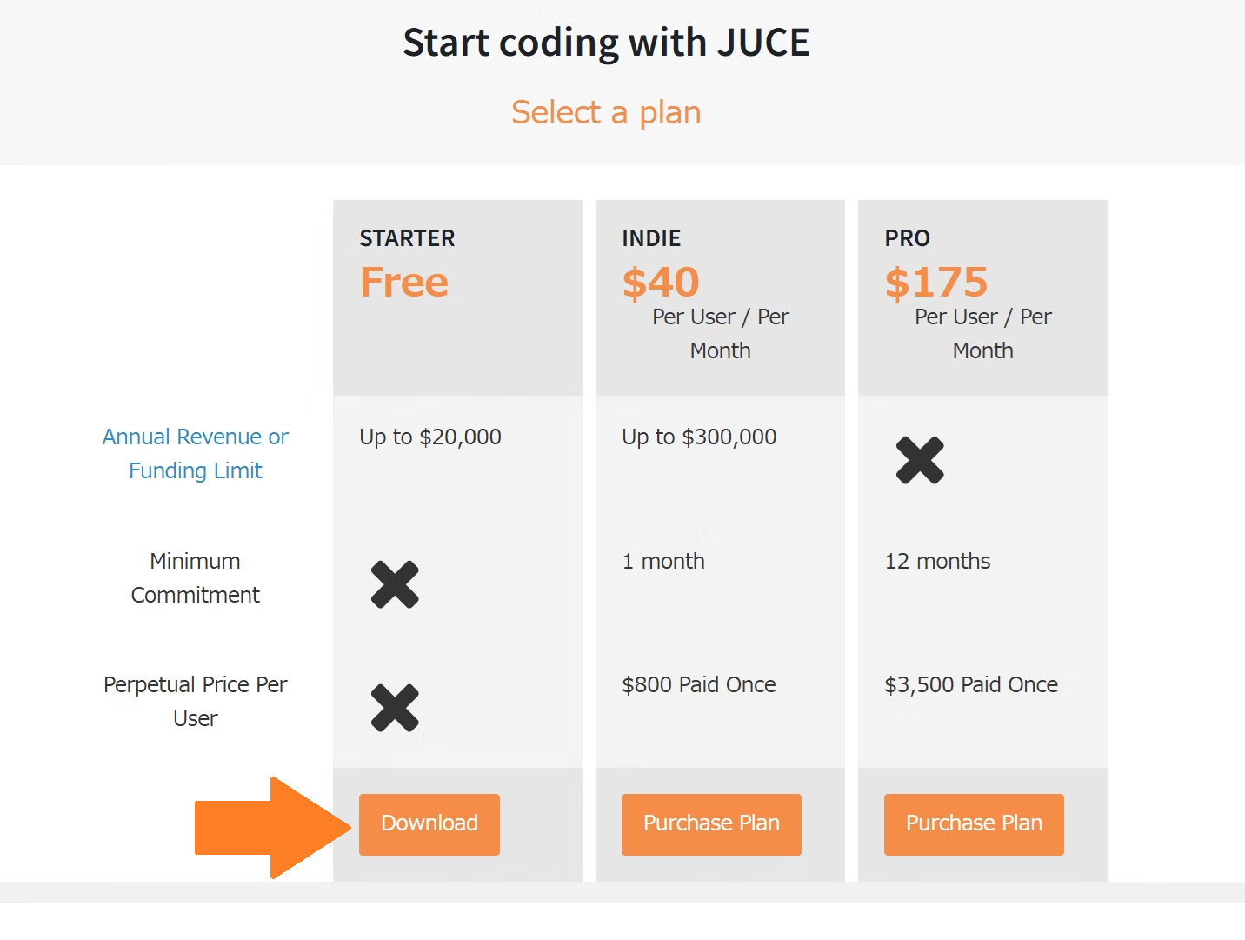Click the Select a plan heading
Screen dimensions: 1245x940
coord(606,112)
